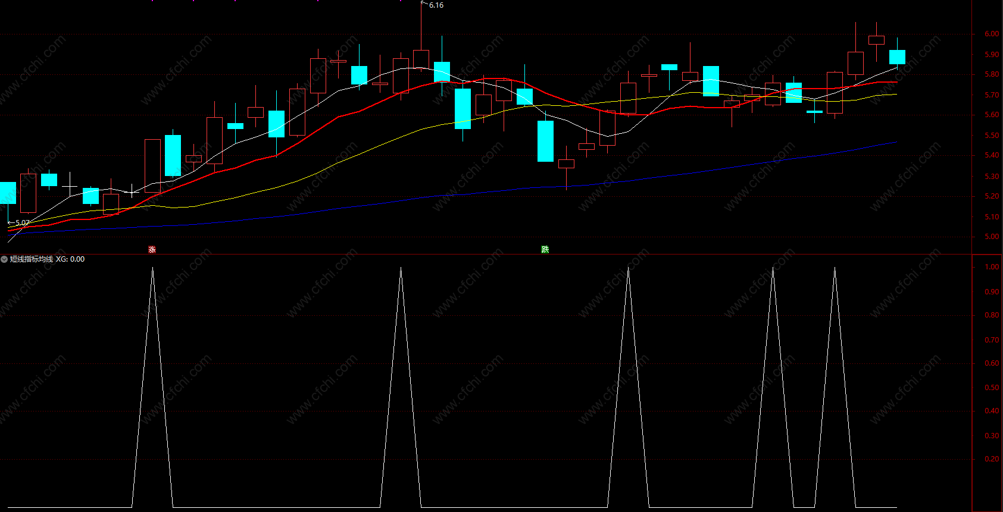
Task: Open the indicator dropdown beside 短线指标均线
Action: click(x=4, y=259)
